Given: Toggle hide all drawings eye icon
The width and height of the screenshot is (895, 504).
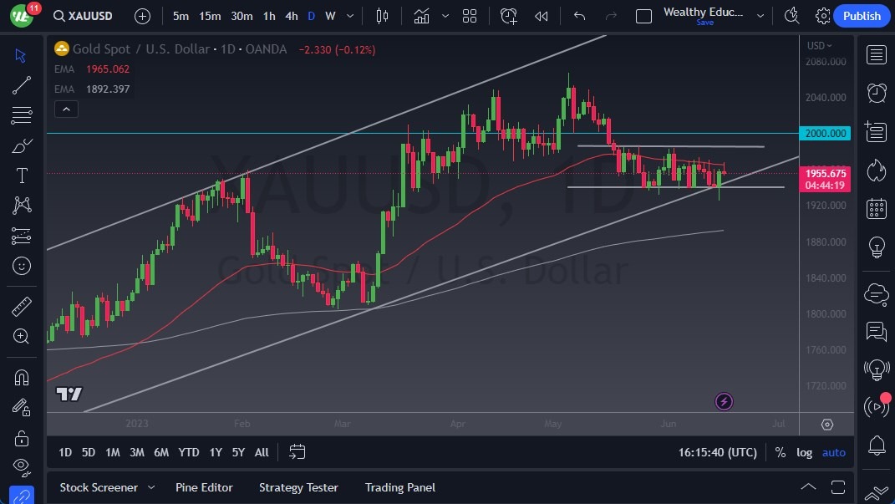Looking at the screenshot, I should coord(21,467).
